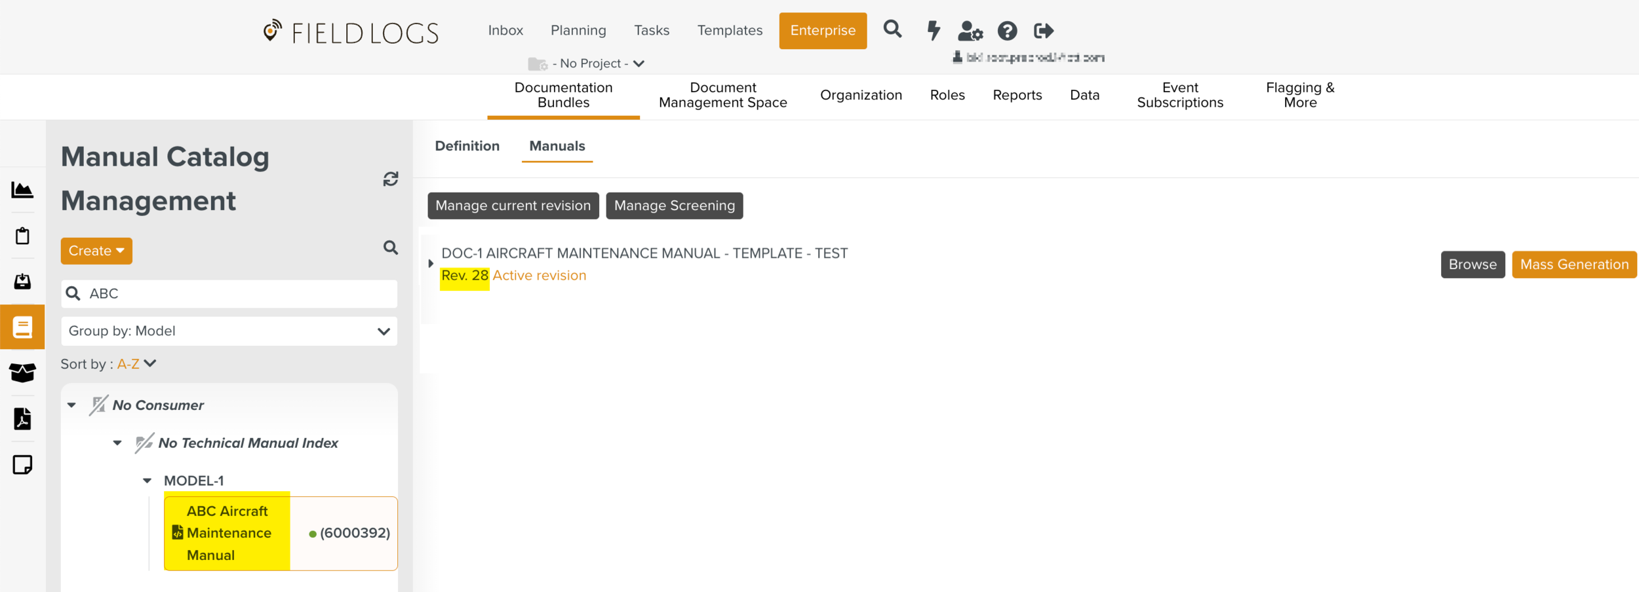Open the Create dropdown button

[96, 251]
